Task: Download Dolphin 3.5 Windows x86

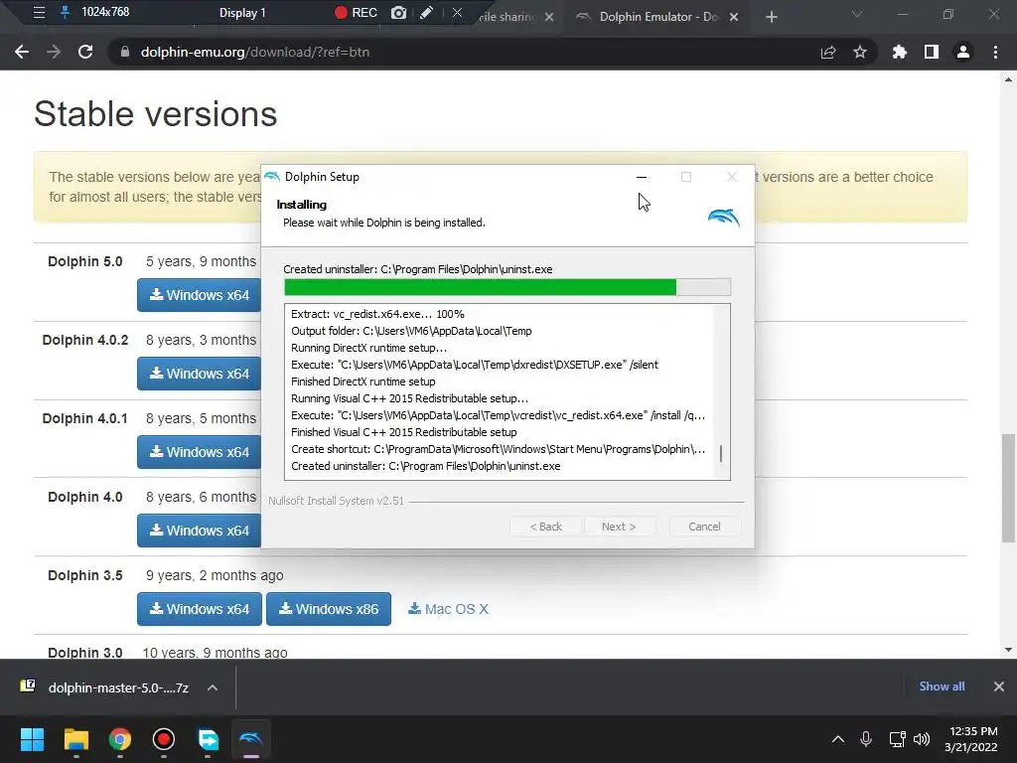Action: tap(329, 609)
